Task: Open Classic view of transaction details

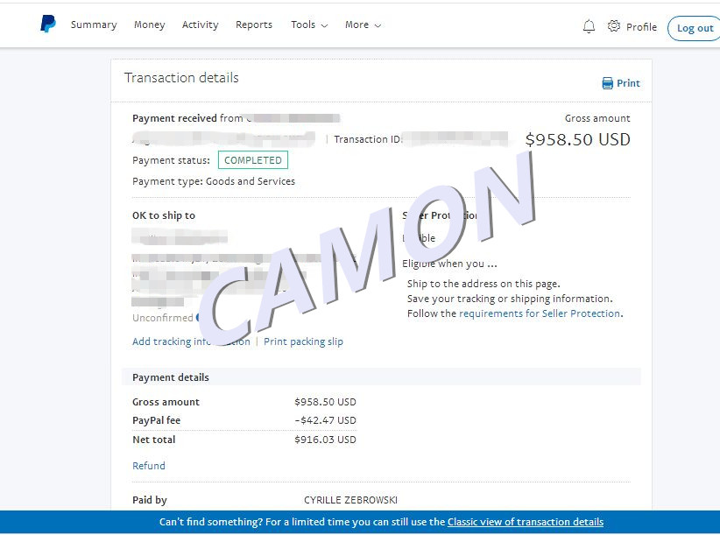Action: coord(526,522)
